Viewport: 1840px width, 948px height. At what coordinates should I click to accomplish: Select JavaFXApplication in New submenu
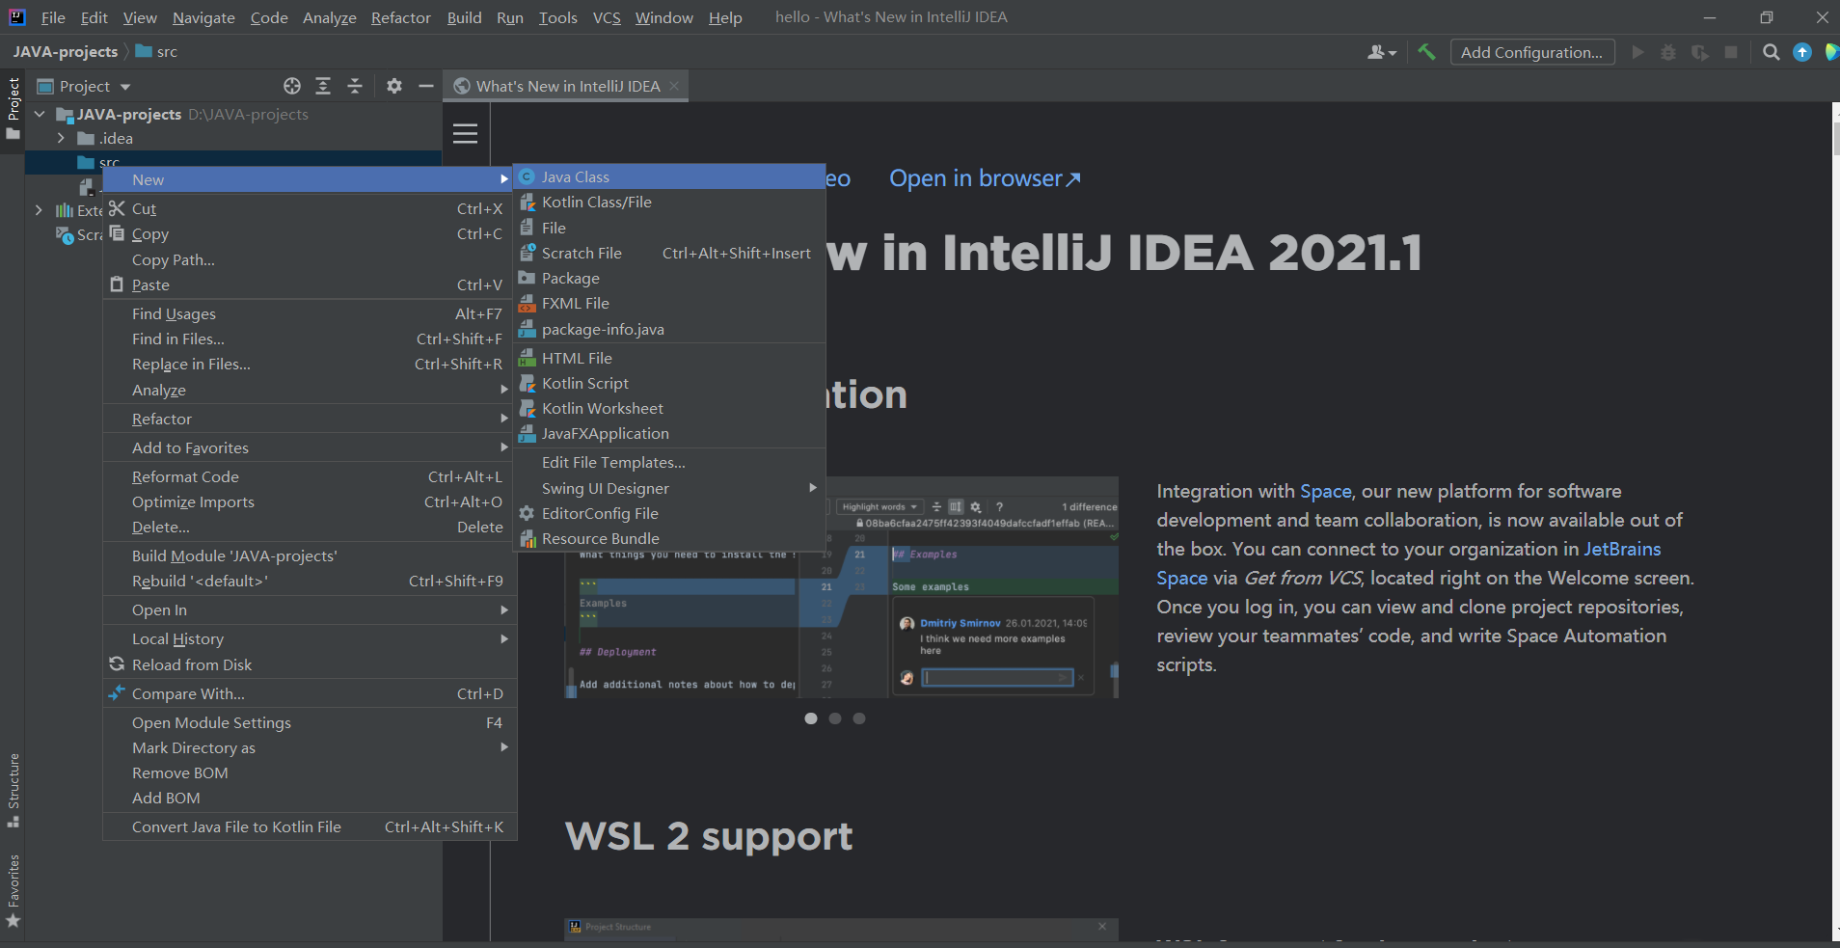[669, 433]
